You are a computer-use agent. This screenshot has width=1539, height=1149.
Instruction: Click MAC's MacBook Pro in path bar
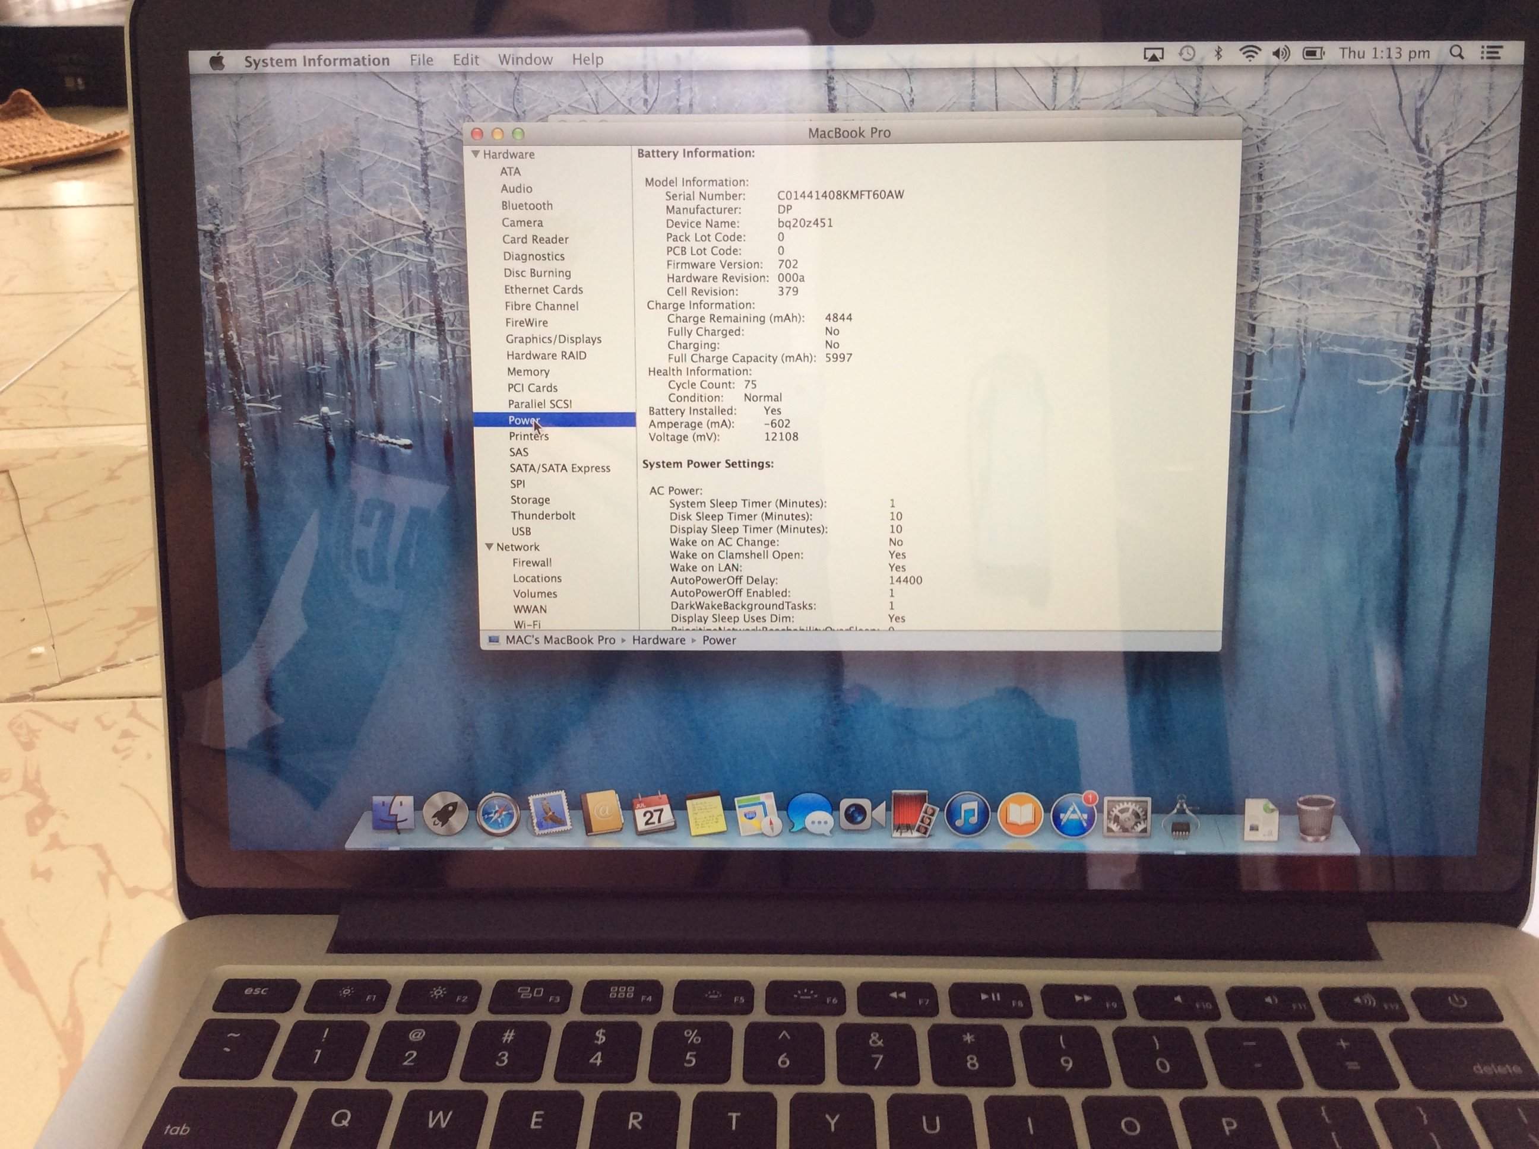(560, 640)
